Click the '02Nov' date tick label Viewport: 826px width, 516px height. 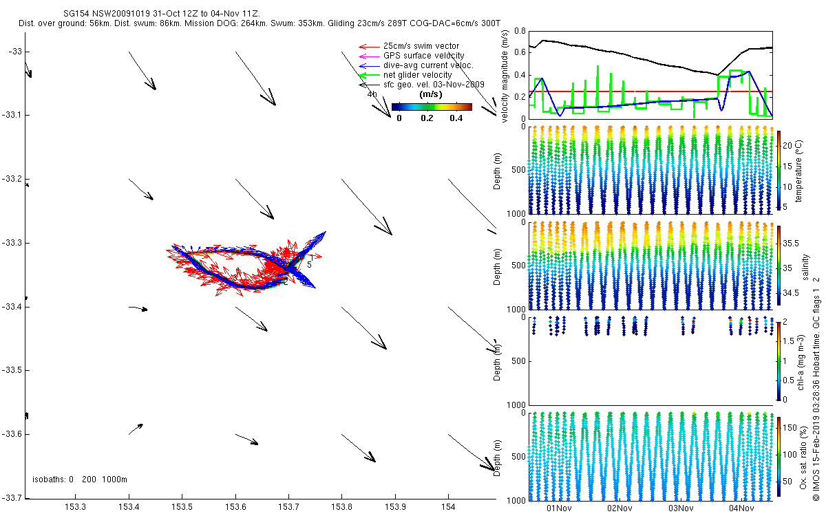tap(620, 508)
